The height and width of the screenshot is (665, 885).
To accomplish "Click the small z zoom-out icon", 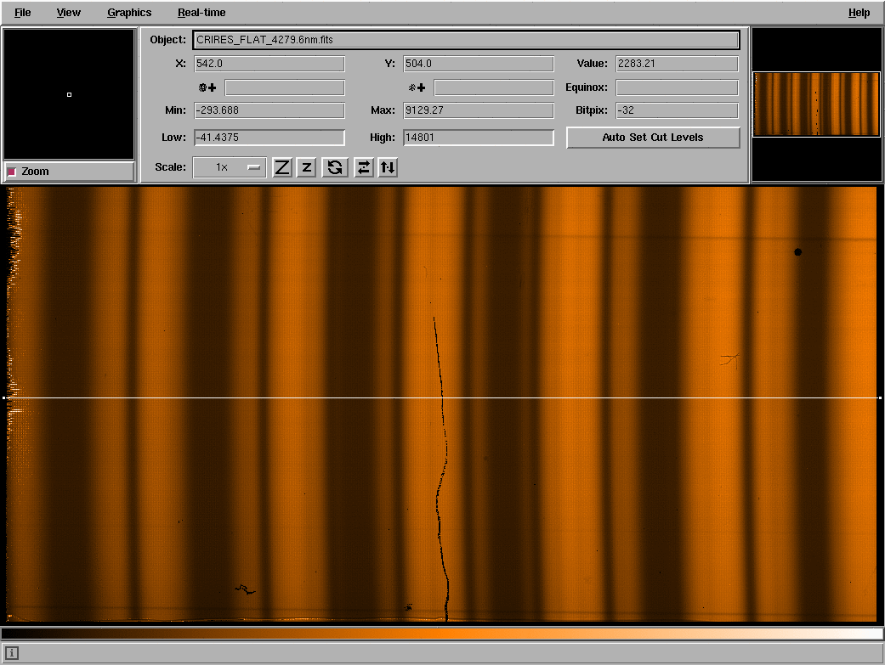I will point(306,167).
